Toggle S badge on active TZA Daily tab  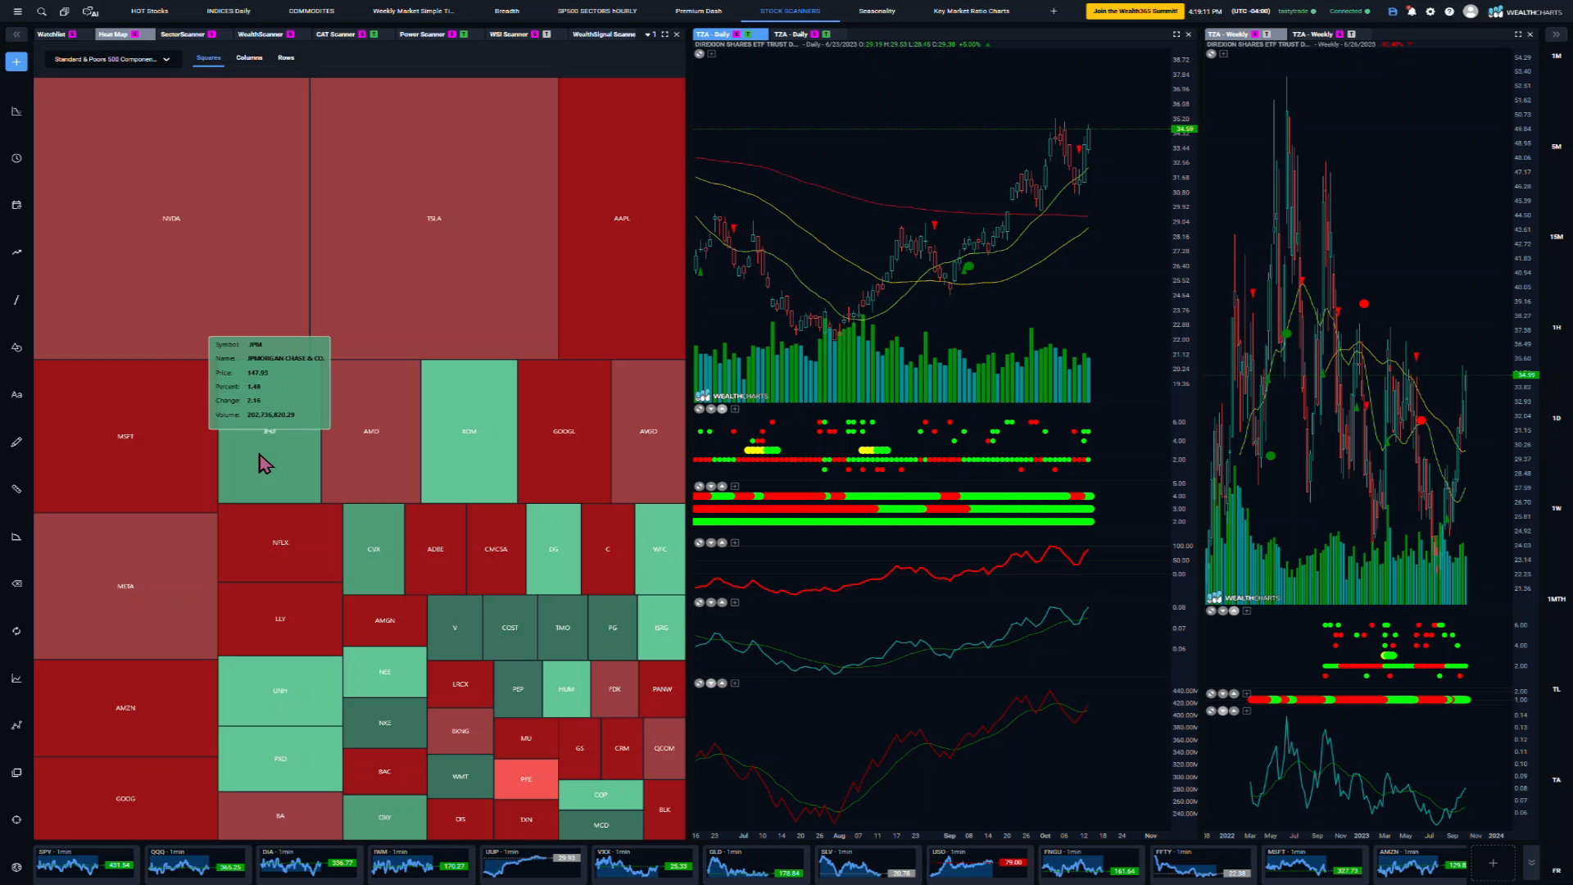[736, 34]
